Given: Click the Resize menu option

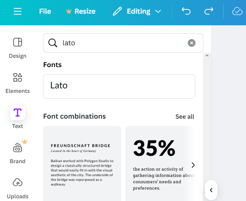Looking at the screenshot, I should click(x=81, y=11).
